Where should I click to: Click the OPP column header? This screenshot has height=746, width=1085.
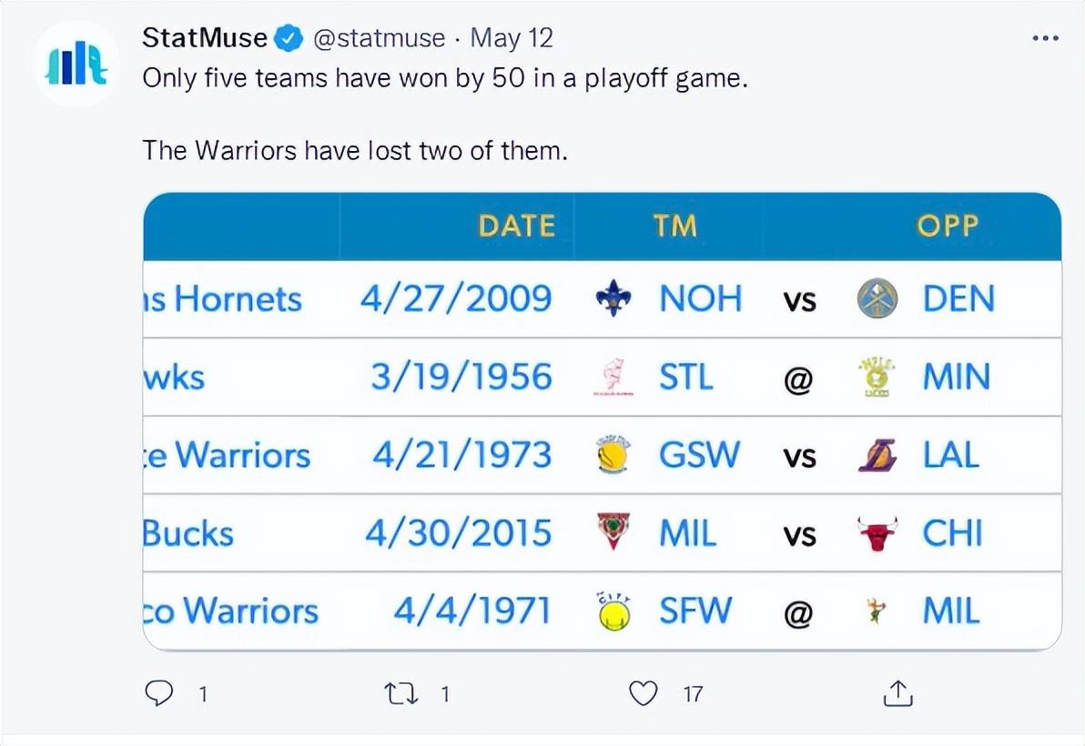[x=948, y=227]
